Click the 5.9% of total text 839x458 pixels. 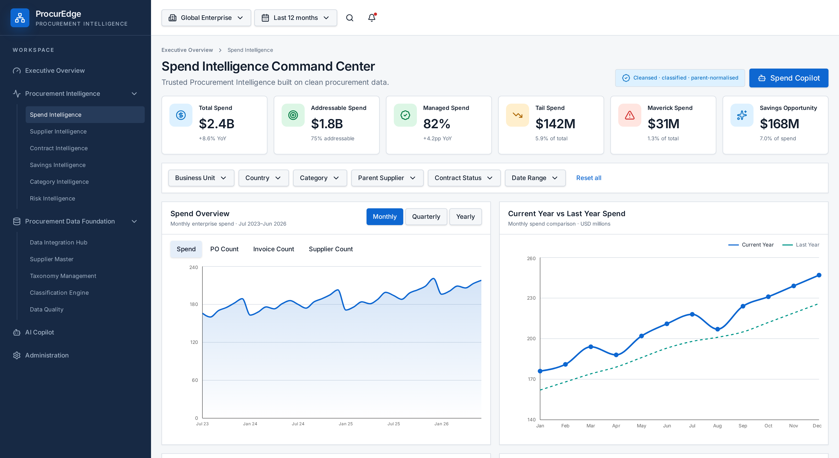[551, 138]
